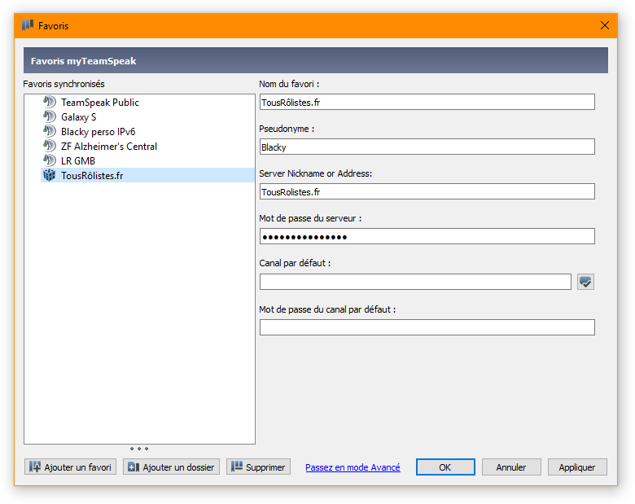Click the ZF Alzheimer's Central bookmark icon
The image size is (635, 504).
click(49, 147)
